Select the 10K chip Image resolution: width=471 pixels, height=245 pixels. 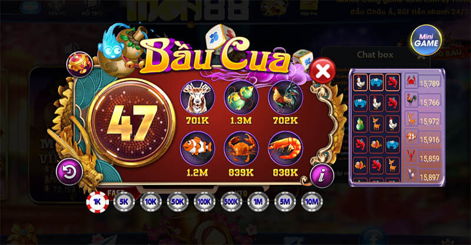coord(151,202)
